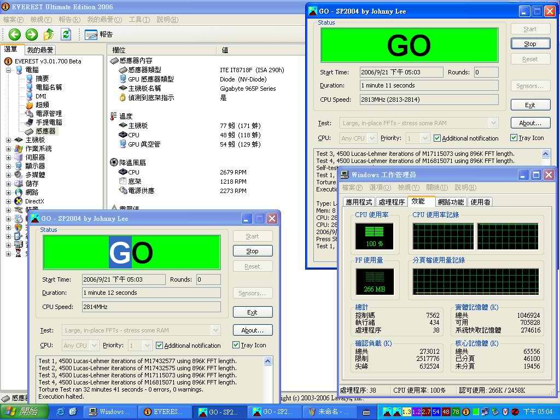
Task: Expand the 網路 tree node
Action: (9, 192)
